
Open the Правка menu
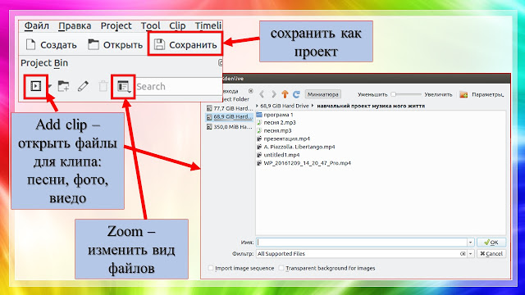pos(75,25)
